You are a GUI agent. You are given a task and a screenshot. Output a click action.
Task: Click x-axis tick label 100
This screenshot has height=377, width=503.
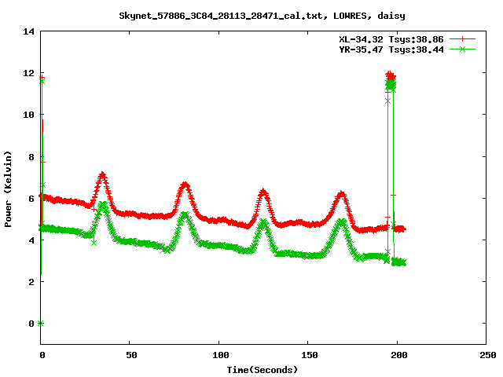click(220, 355)
